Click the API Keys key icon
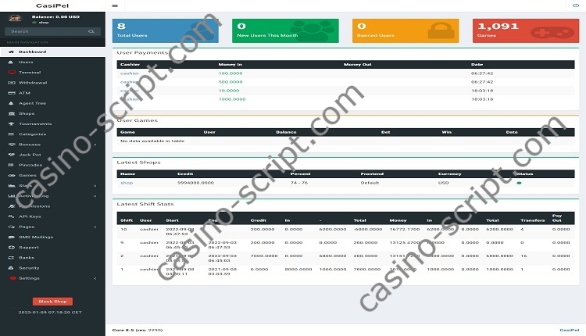The image size is (586, 336). pyautogui.click(x=11, y=216)
